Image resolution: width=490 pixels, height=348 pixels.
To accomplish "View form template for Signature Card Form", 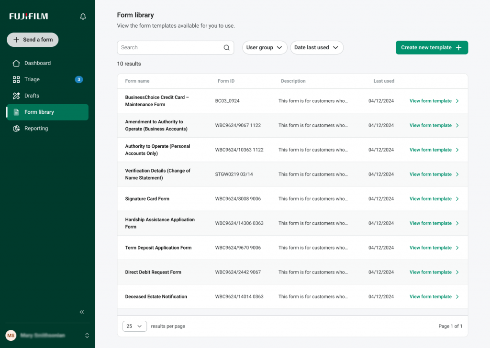I will 431,198.
